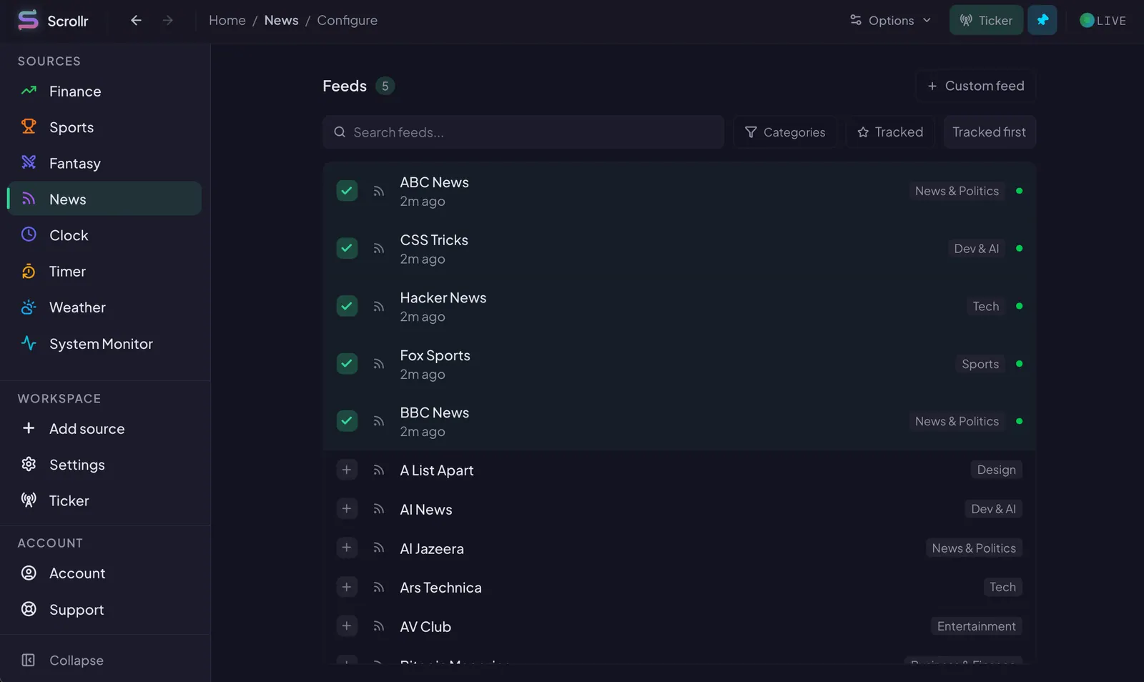Screen dimensions: 1144x682
Task: Open Add source in Workspace
Action: pos(104,428)
